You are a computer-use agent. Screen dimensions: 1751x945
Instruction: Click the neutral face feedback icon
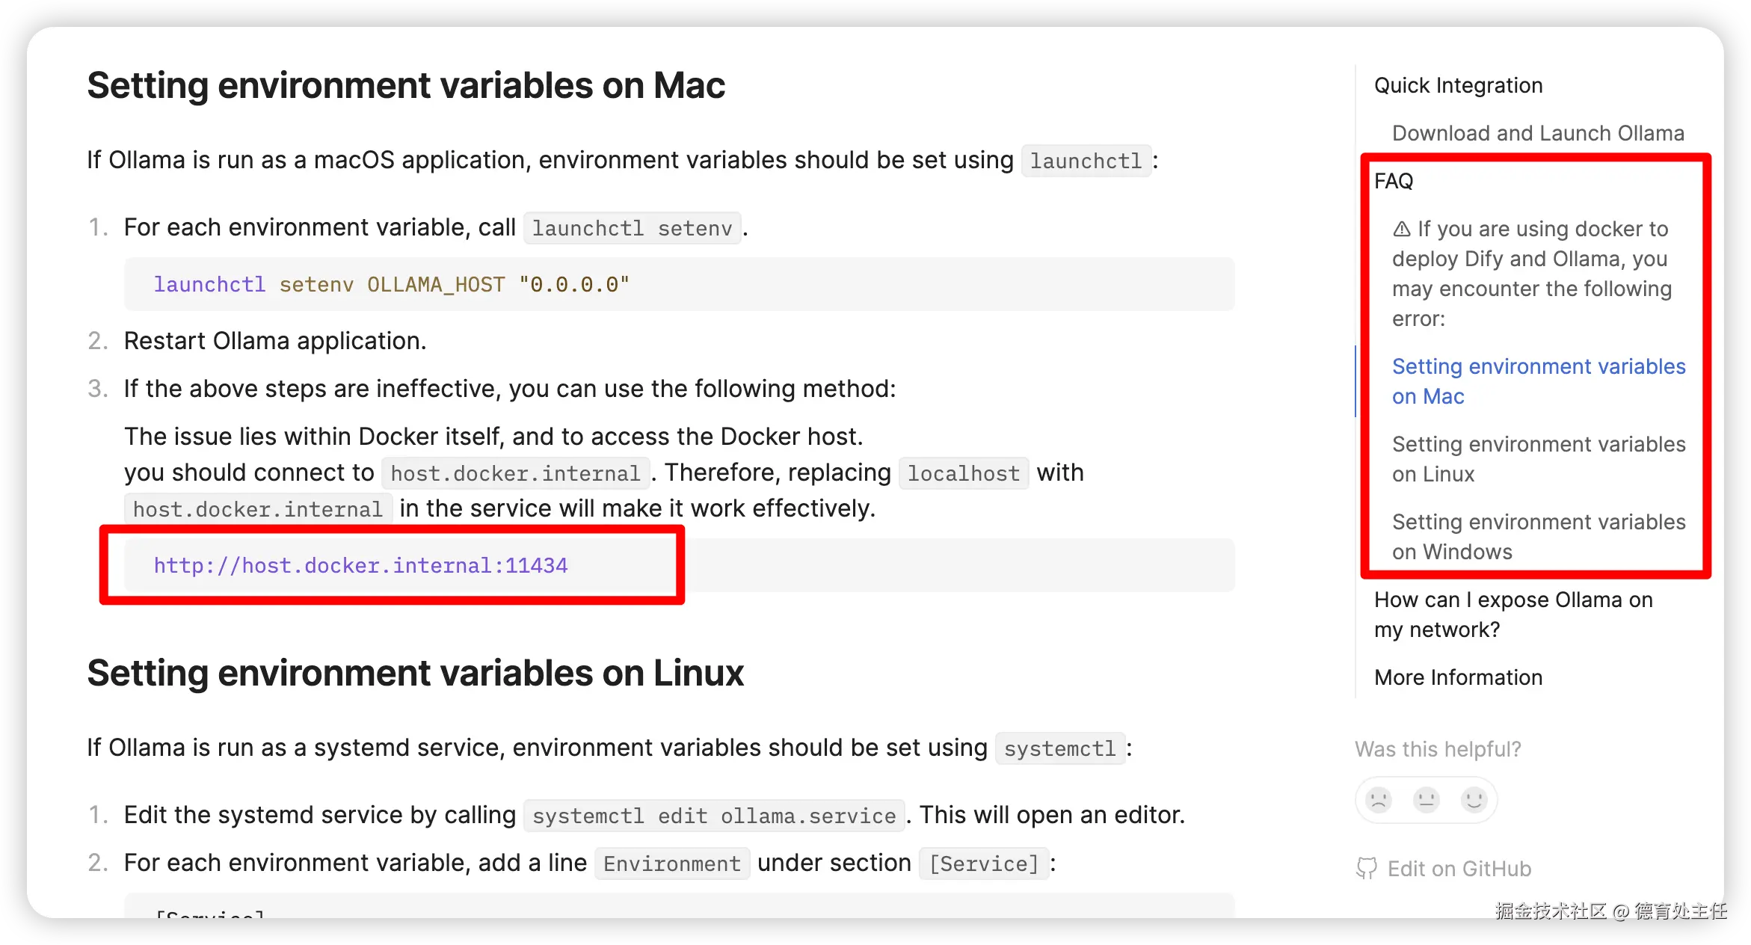pyautogui.click(x=1427, y=800)
